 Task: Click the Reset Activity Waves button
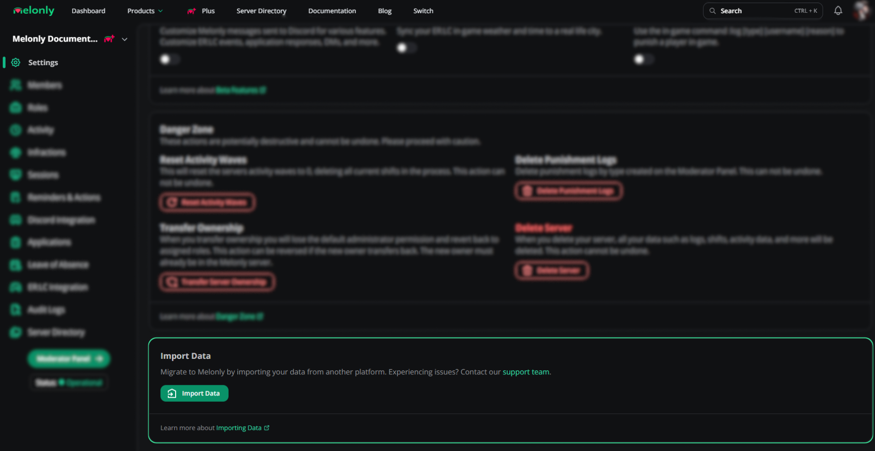208,202
